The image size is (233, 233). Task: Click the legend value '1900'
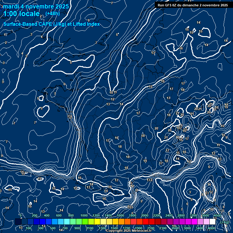[139, 228]
